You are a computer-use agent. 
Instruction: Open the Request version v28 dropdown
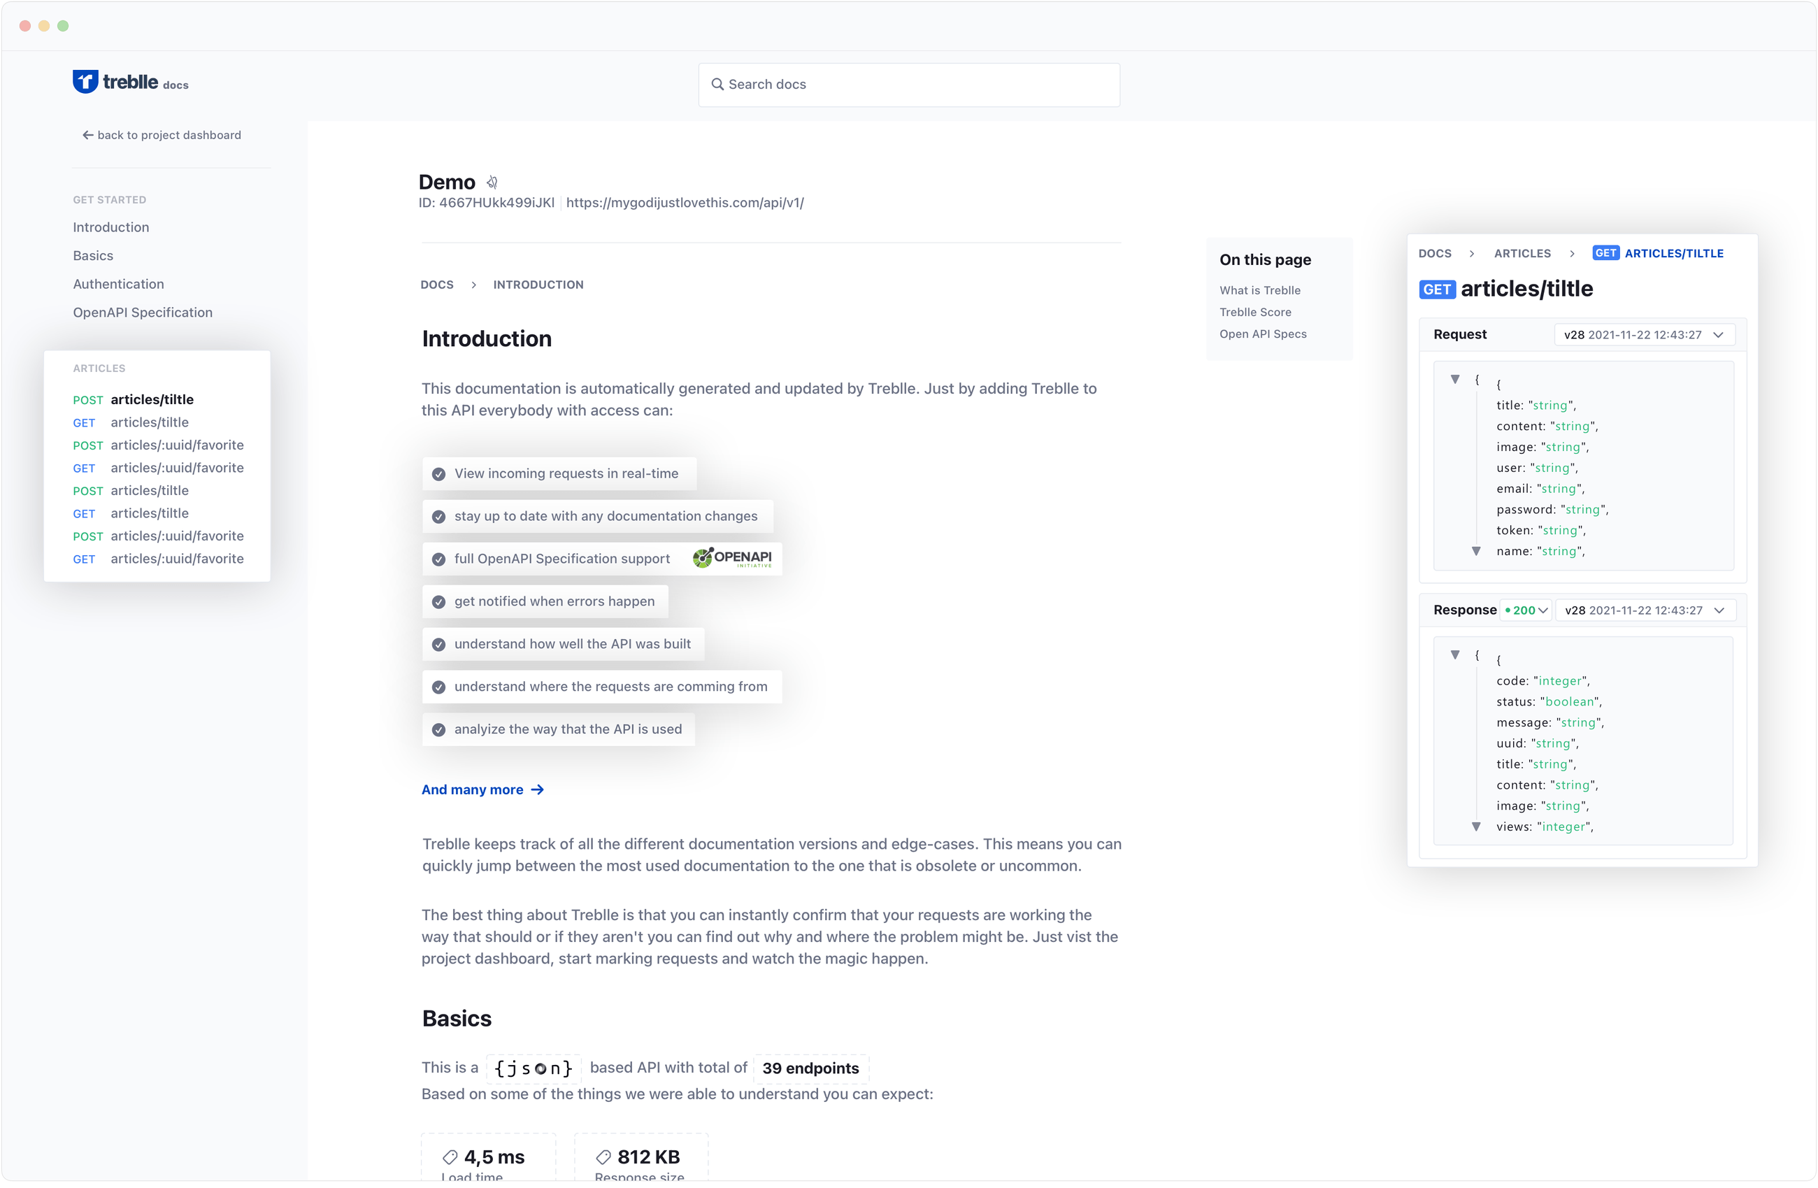coord(1645,335)
